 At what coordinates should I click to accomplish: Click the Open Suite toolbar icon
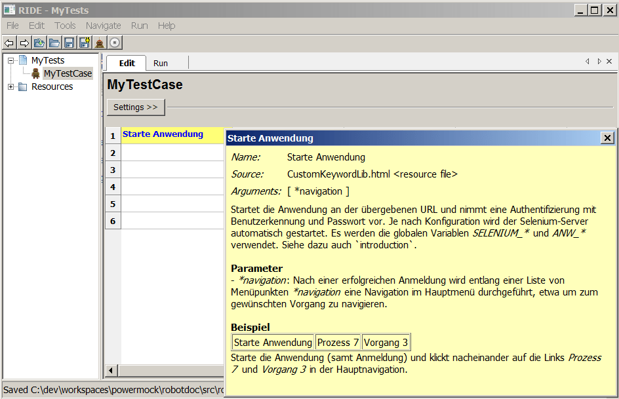39,43
